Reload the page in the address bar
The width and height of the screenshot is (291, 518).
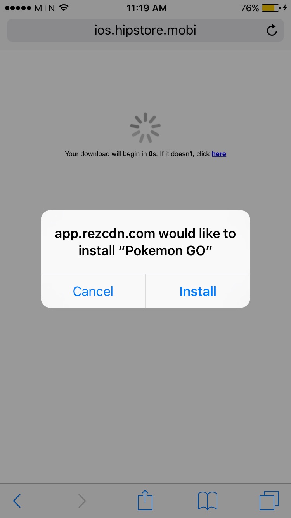click(x=272, y=30)
